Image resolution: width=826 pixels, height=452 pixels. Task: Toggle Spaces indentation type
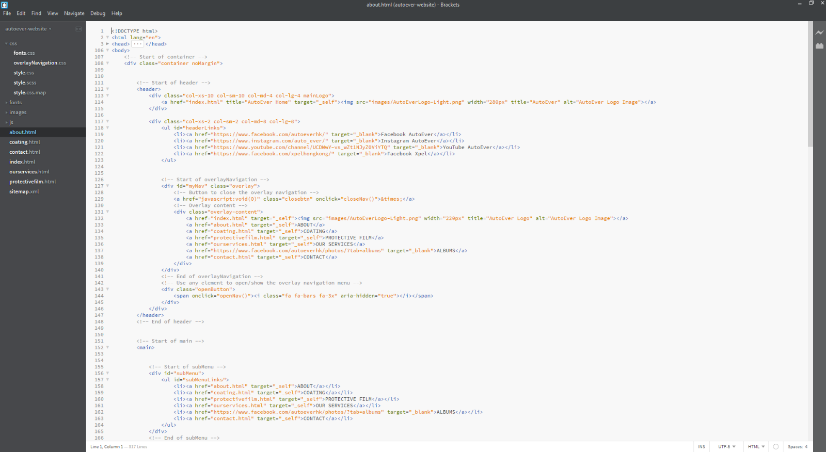795,447
